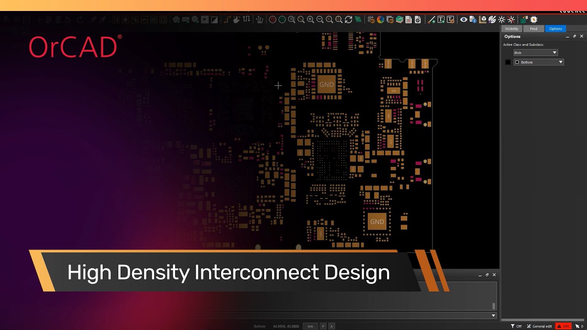Screen dimensions: 587x330
Task: Click the Options panel horizontal scrollbar
Action: point(543,320)
